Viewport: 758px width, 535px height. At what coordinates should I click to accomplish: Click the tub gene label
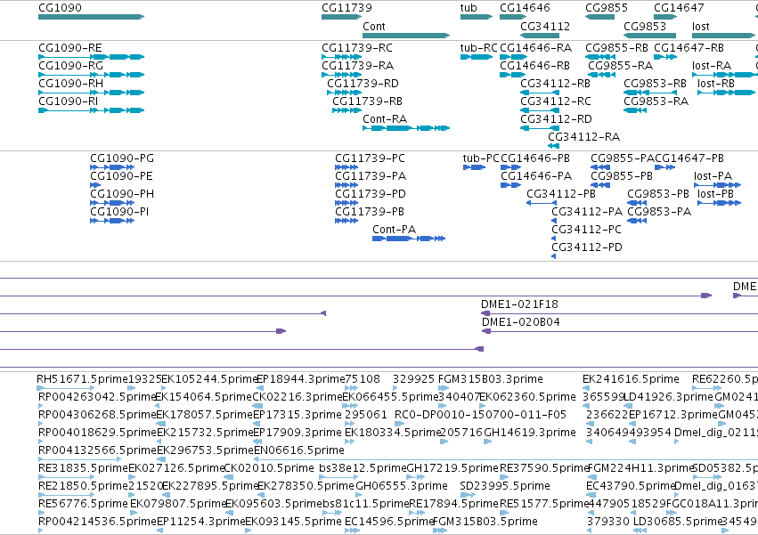pyautogui.click(x=469, y=8)
